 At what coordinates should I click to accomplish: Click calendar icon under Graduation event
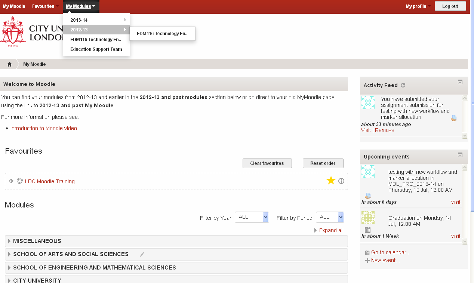click(367, 230)
